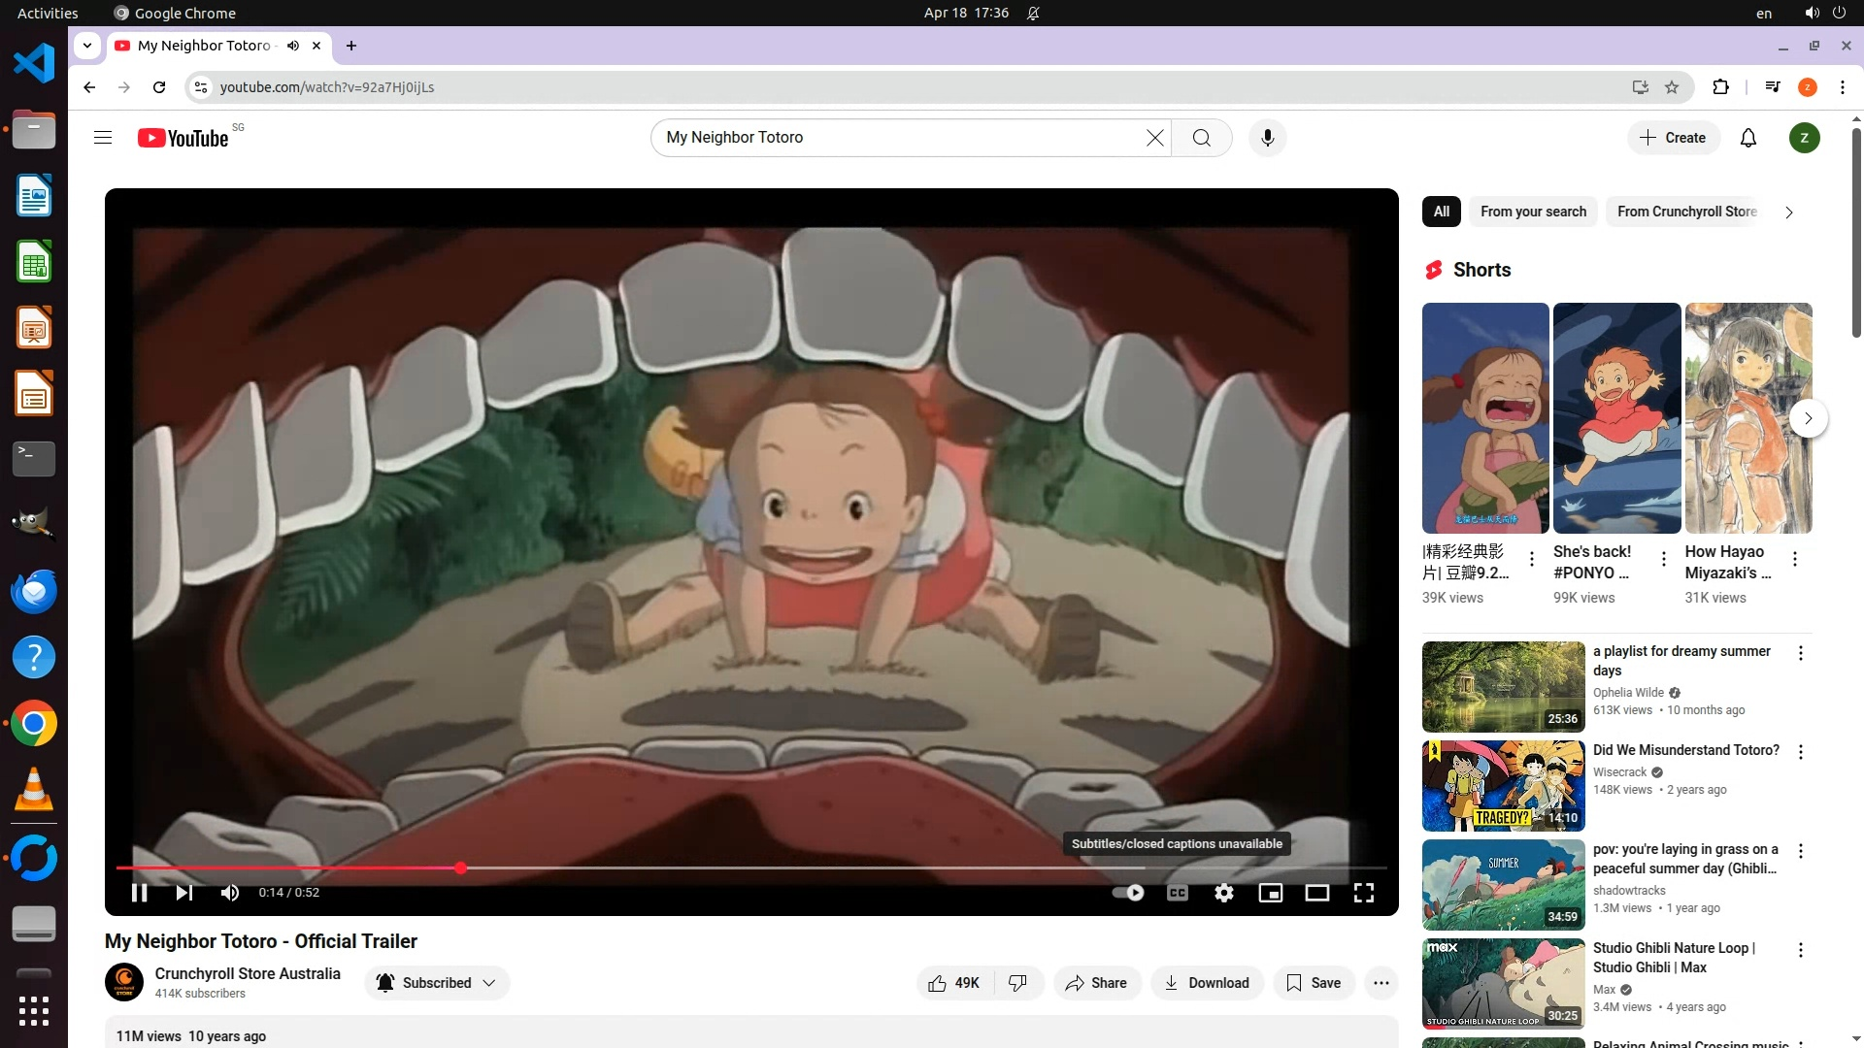Toggle subtitles/closed captions button

coord(1177,893)
